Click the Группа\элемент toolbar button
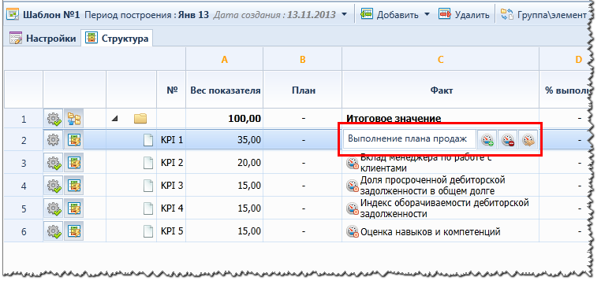The image size is (601, 284). 543,15
